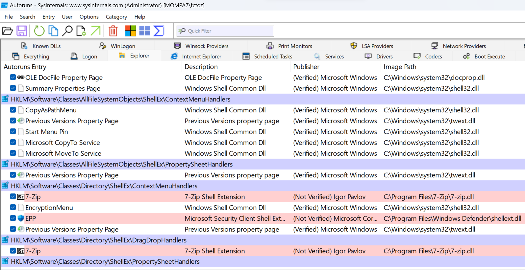Viewport: 525px width, 270px height.
Task: Click the registry icon beside Directory DragDropHandlers
Action: coord(5,240)
